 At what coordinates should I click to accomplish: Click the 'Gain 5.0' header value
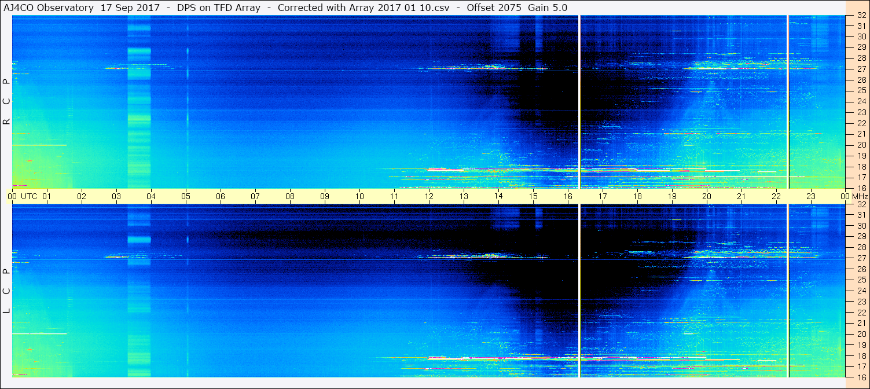(548, 8)
